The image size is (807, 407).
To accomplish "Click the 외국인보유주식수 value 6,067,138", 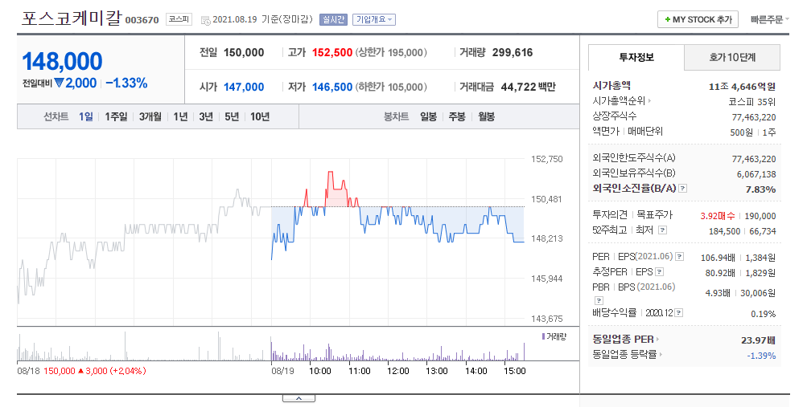I will click(756, 174).
